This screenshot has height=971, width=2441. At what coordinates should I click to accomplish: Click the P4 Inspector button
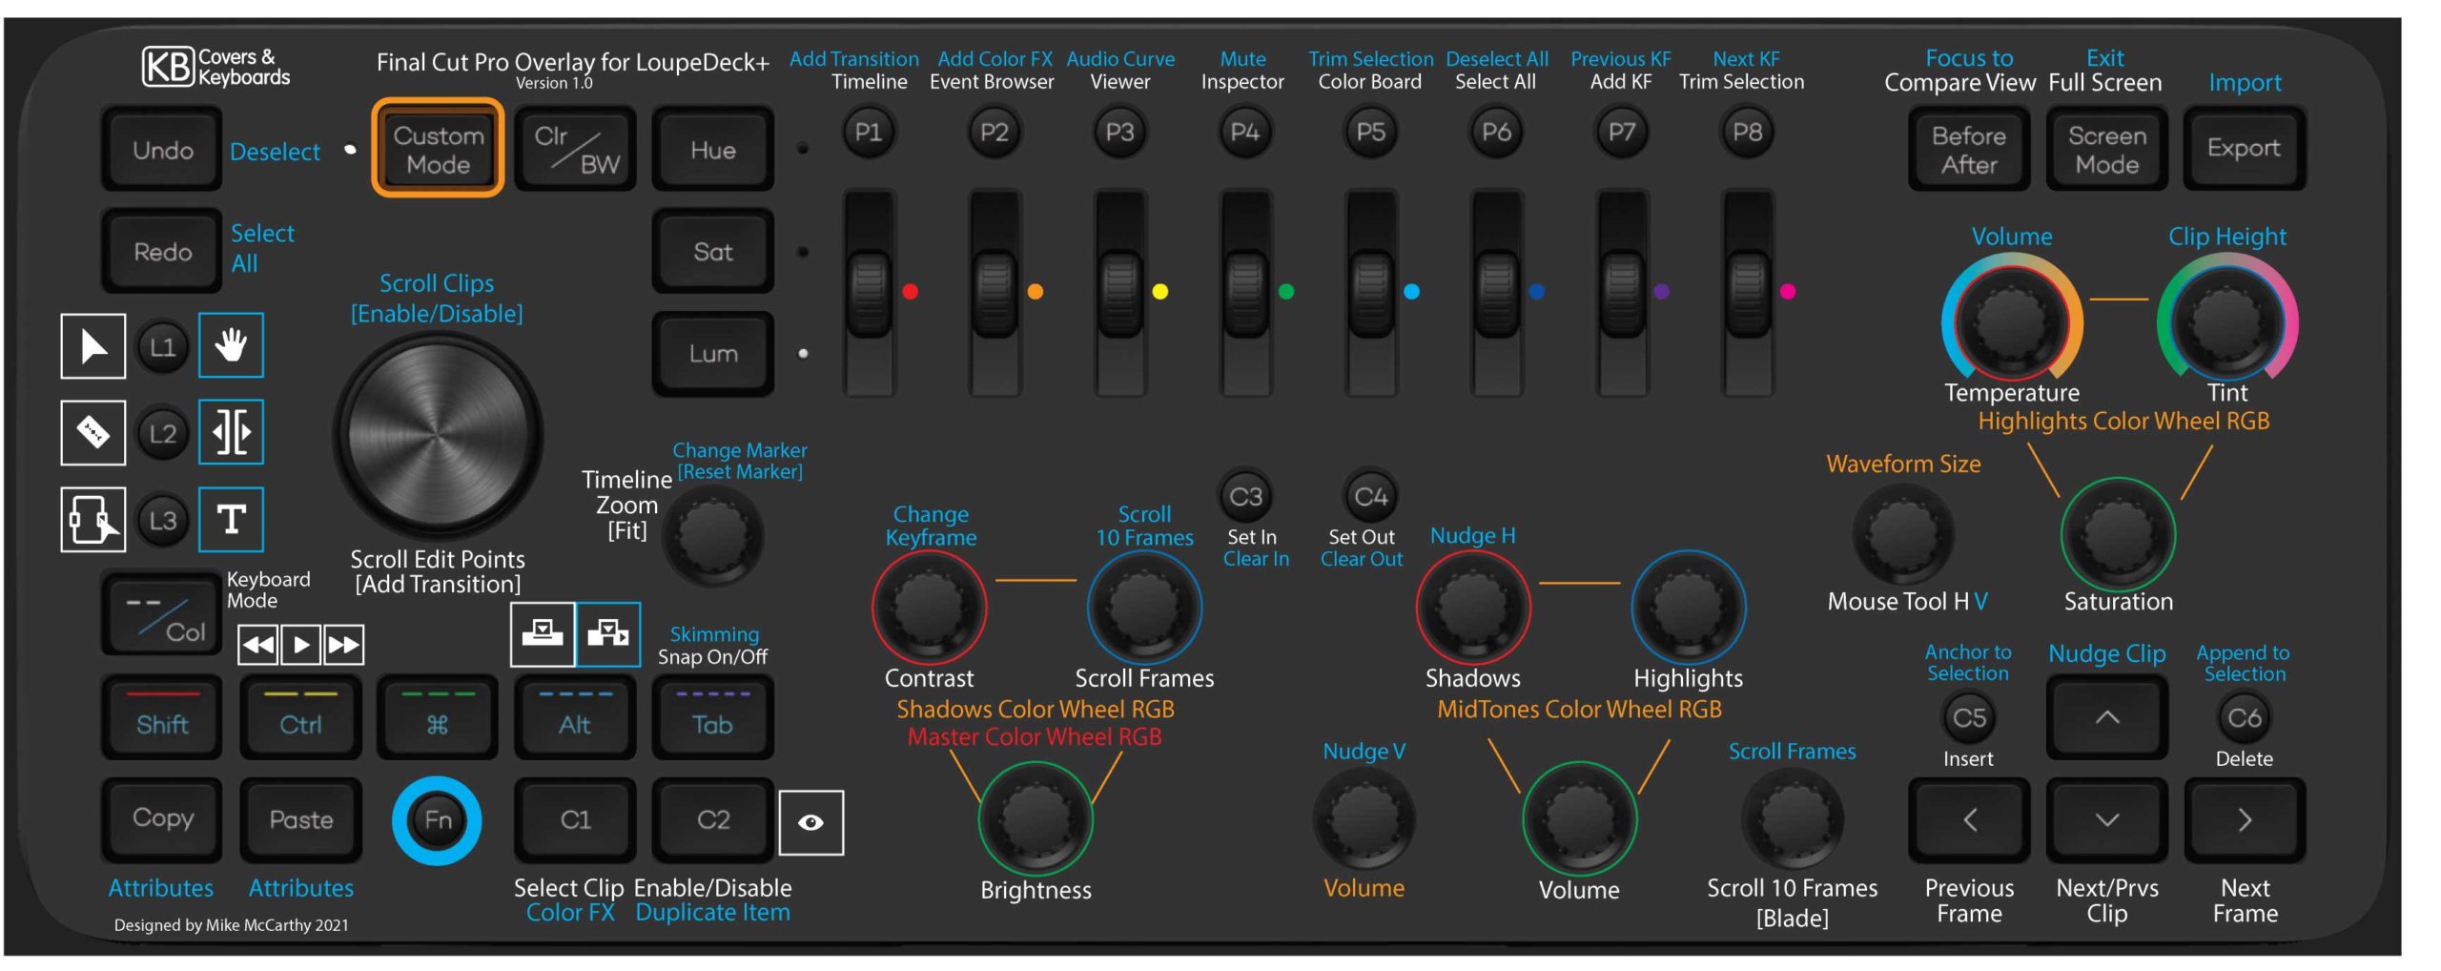pos(1244,132)
